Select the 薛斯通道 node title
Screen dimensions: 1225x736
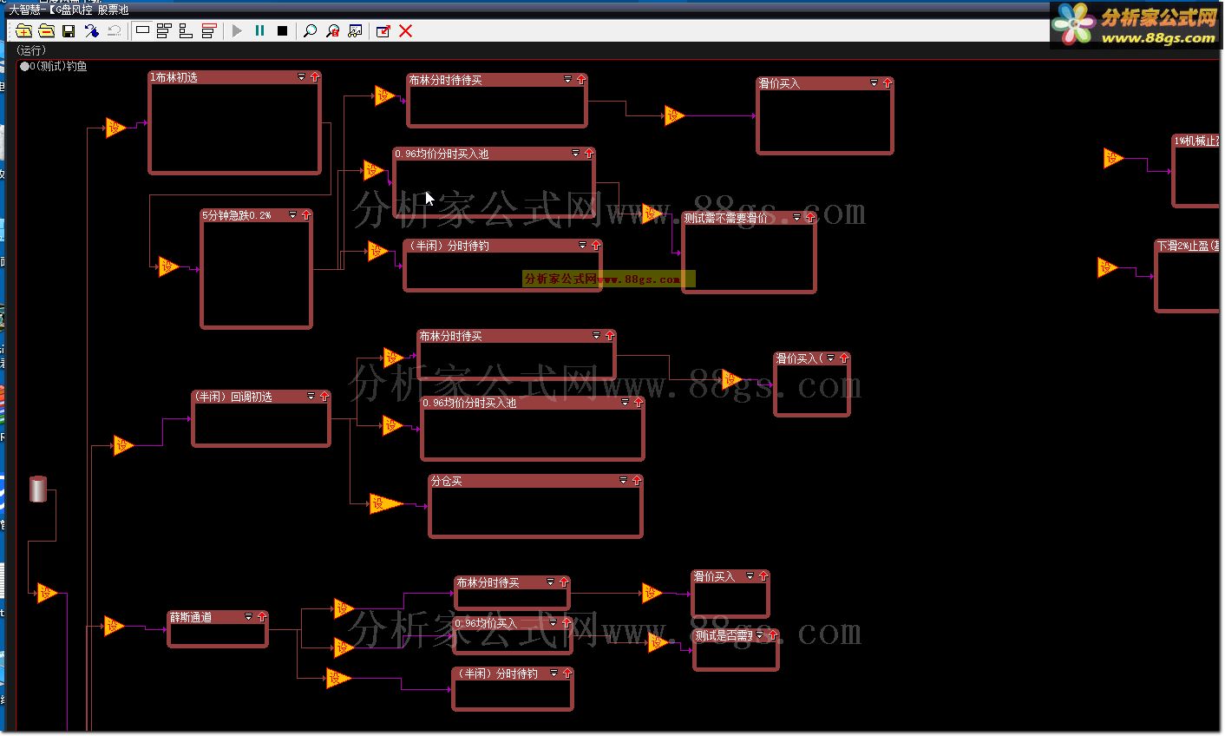point(191,617)
